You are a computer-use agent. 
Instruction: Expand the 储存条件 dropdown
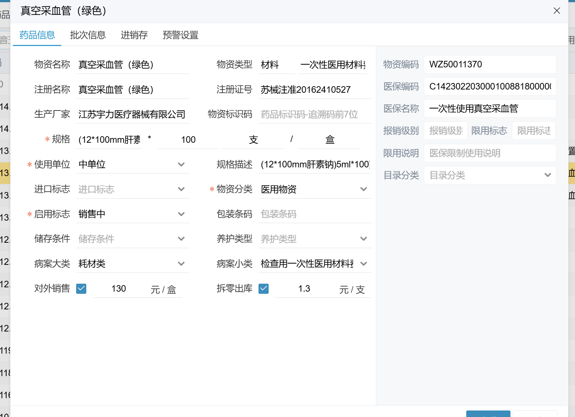pyautogui.click(x=181, y=239)
